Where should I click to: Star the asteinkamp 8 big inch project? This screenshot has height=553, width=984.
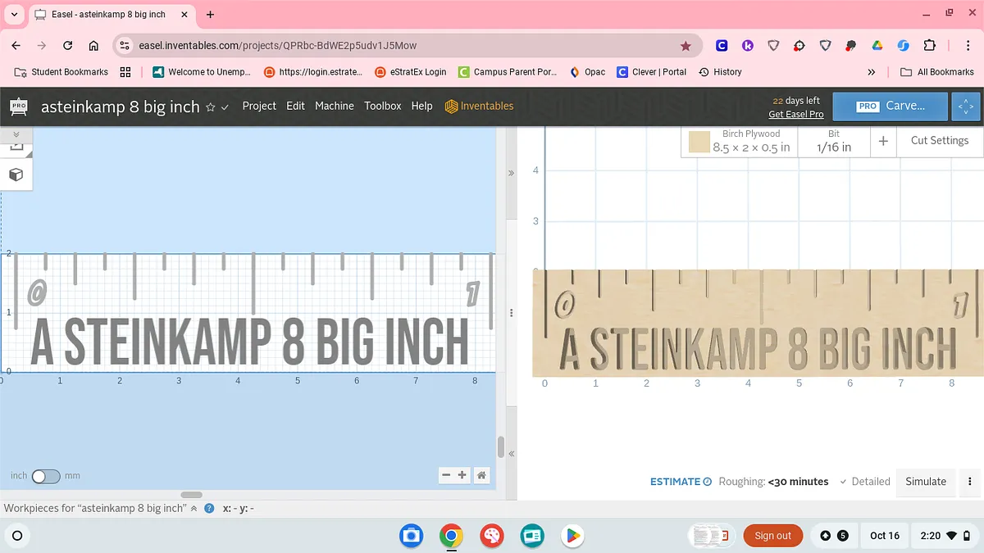point(210,107)
